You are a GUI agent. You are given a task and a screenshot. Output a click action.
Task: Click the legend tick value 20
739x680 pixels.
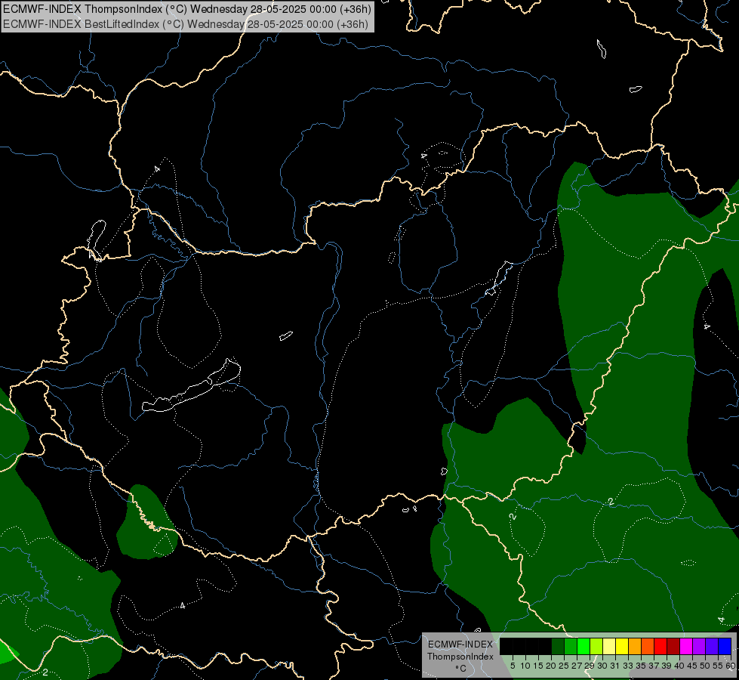(x=551, y=666)
